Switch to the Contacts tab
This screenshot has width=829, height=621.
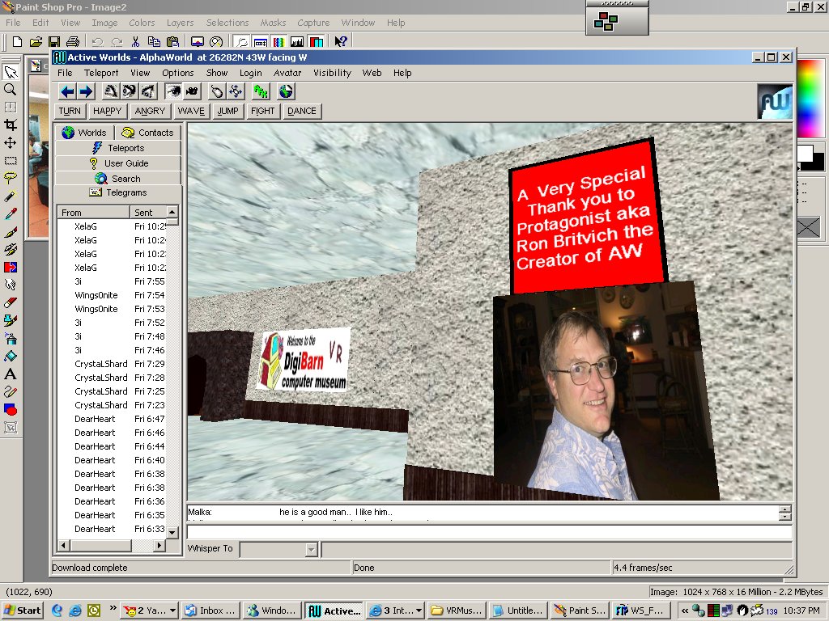click(x=149, y=133)
